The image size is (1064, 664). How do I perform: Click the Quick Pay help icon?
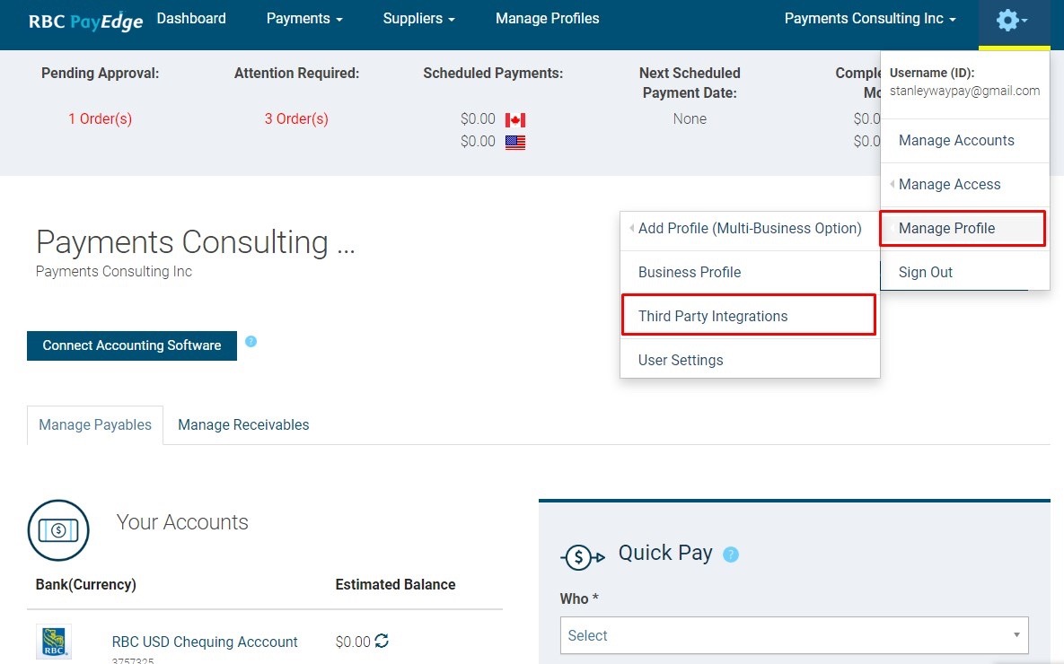tap(730, 555)
